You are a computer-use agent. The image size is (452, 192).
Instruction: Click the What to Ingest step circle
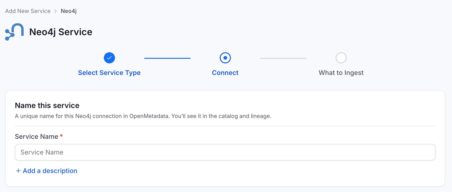pyautogui.click(x=341, y=58)
